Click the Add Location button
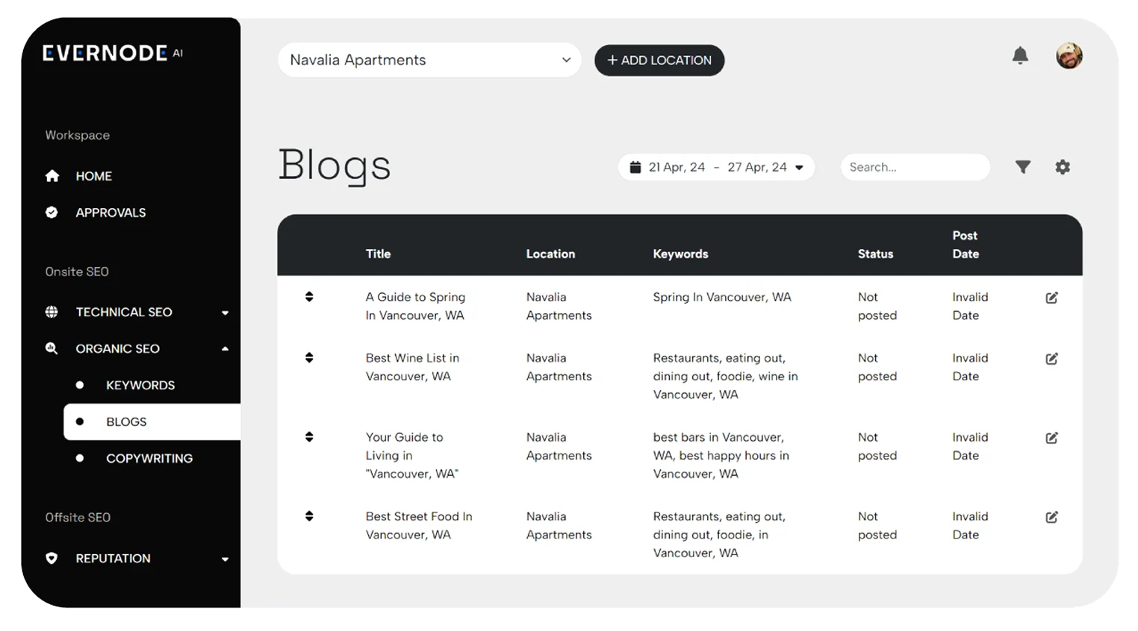Image resolution: width=1138 pixels, height=631 pixels. (x=659, y=60)
